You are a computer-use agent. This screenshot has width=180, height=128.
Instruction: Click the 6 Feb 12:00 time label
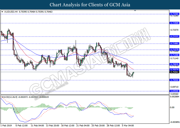coord(22,125)
